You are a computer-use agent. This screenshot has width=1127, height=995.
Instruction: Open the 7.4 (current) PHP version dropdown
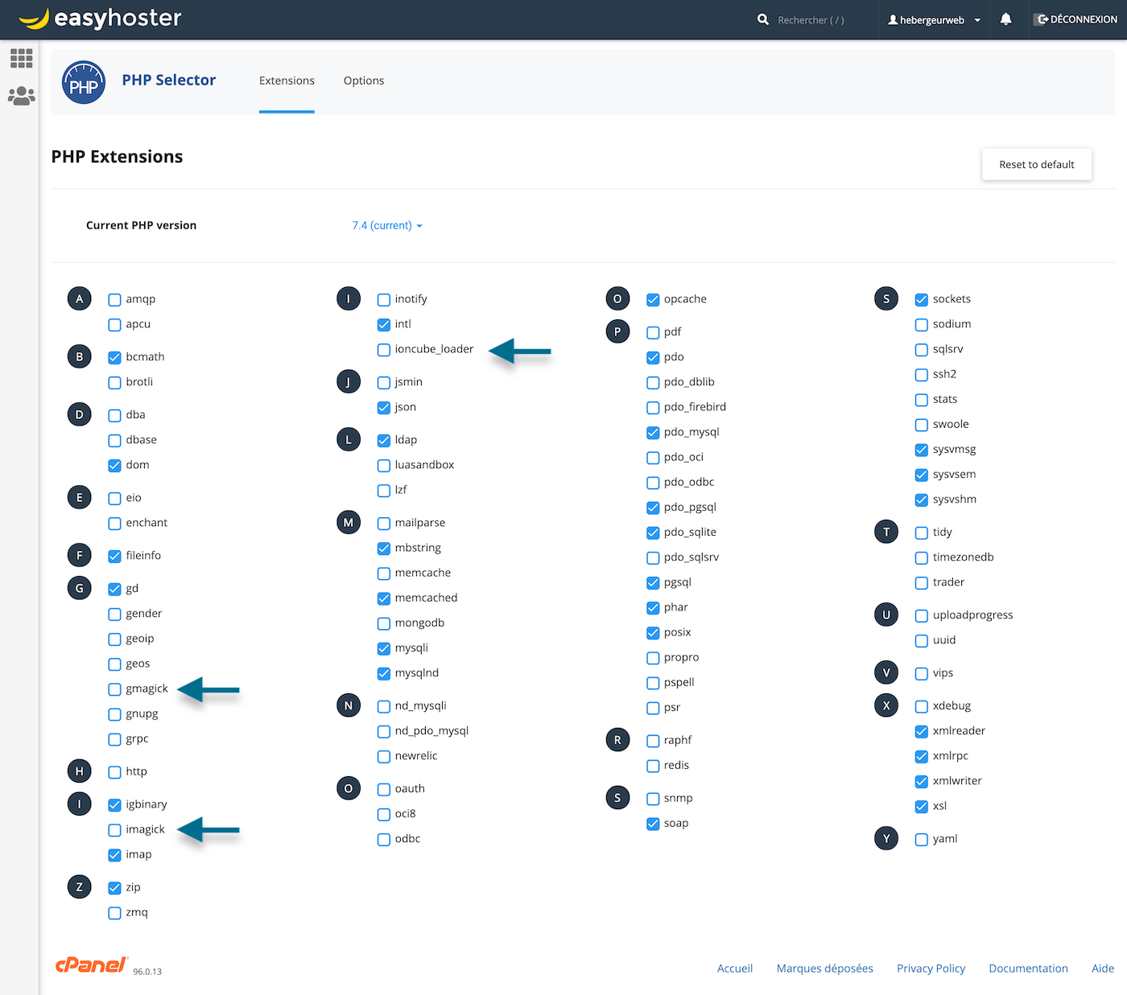click(386, 225)
